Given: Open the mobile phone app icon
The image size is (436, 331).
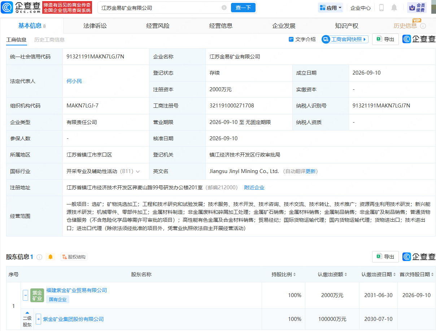Looking at the screenshot, I should (381, 8).
